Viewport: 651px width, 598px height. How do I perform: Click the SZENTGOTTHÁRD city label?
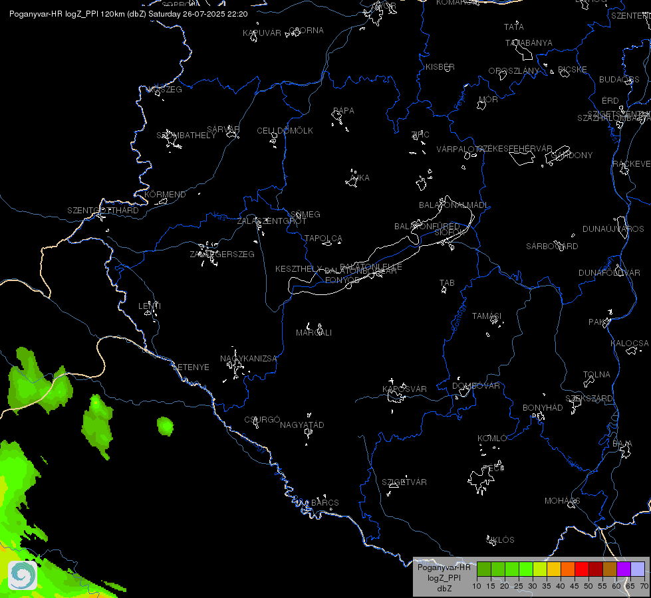(x=103, y=211)
